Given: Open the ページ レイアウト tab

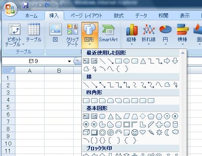Looking at the screenshot, I should [x=86, y=16].
